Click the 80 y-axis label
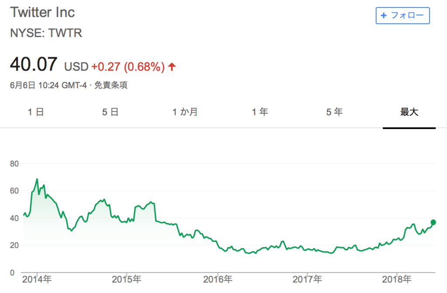This screenshot has width=447, height=293. [x=14, y=164]
